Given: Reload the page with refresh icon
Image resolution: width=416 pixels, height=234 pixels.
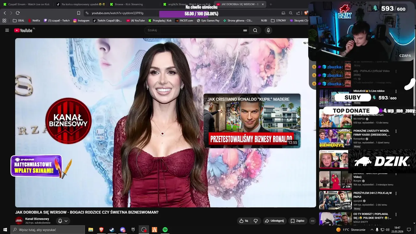Looking at the screenshot, I should coord(18,13).
